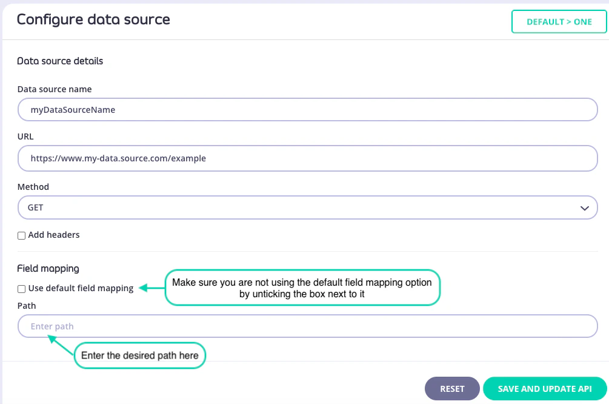
Task: Click the Data source details heading
Action: 60,61
